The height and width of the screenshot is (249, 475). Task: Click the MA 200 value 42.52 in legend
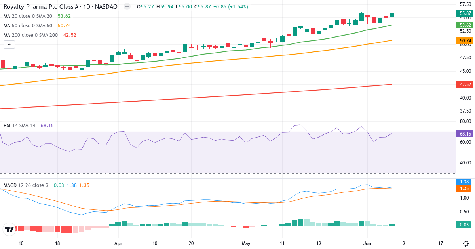click(70, 35)
